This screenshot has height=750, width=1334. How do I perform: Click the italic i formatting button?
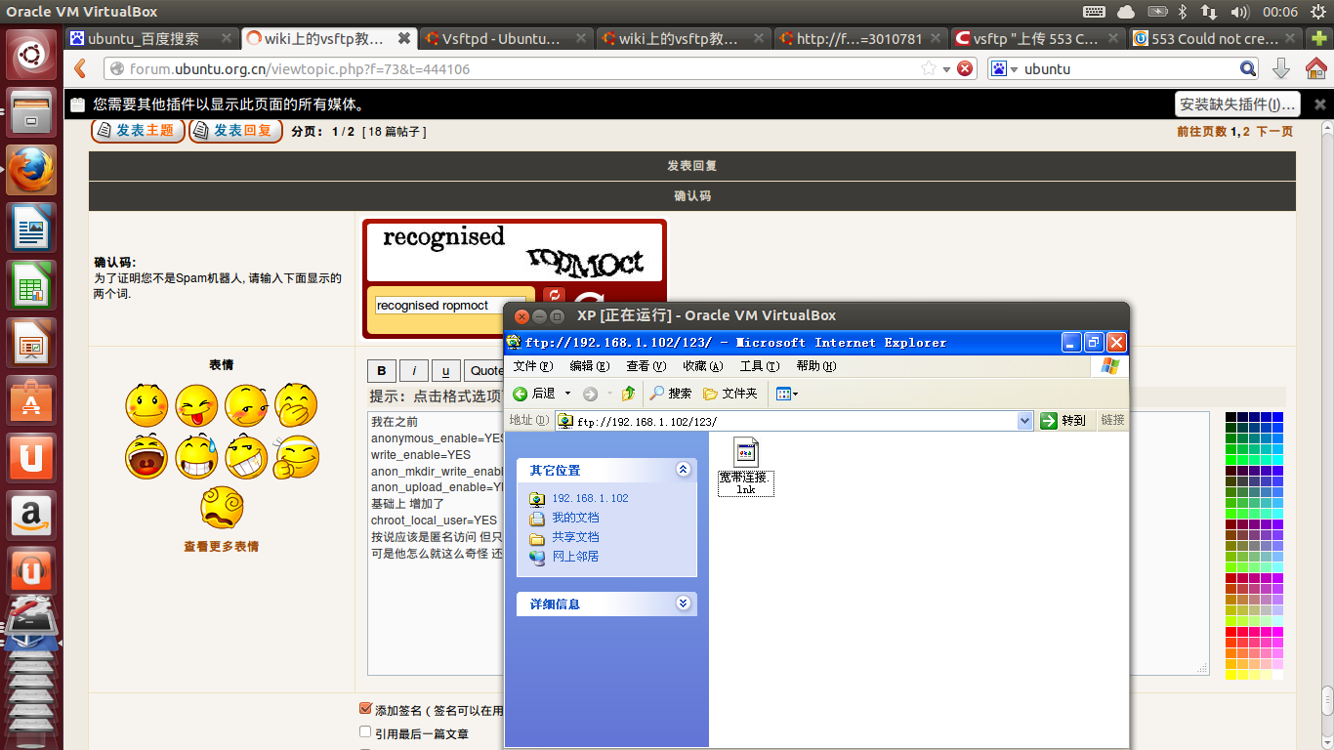pos(414,371)
